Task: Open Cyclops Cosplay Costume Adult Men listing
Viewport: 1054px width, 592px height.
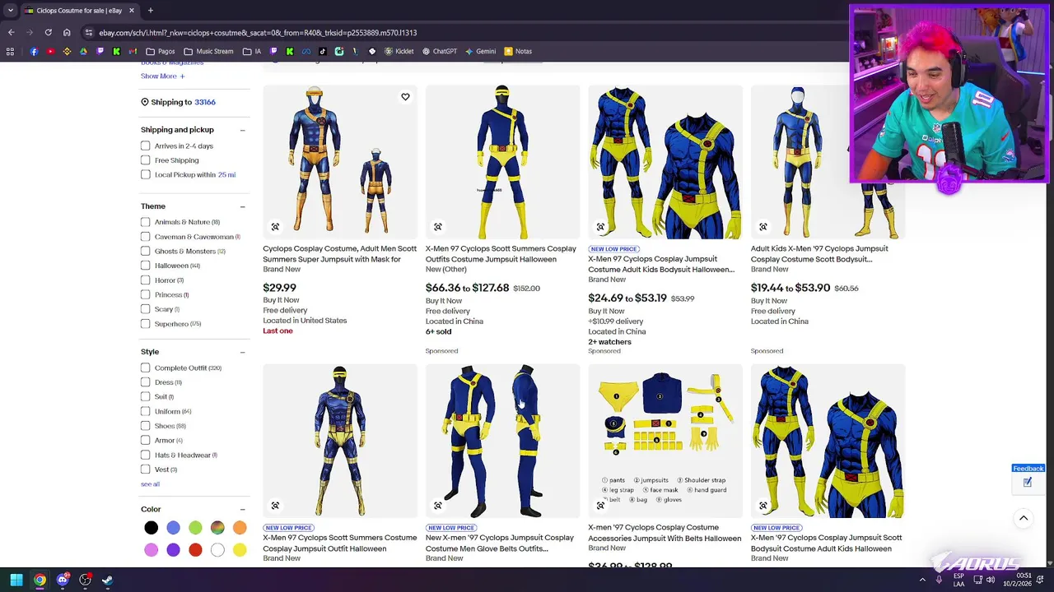Action: (339, 254)
